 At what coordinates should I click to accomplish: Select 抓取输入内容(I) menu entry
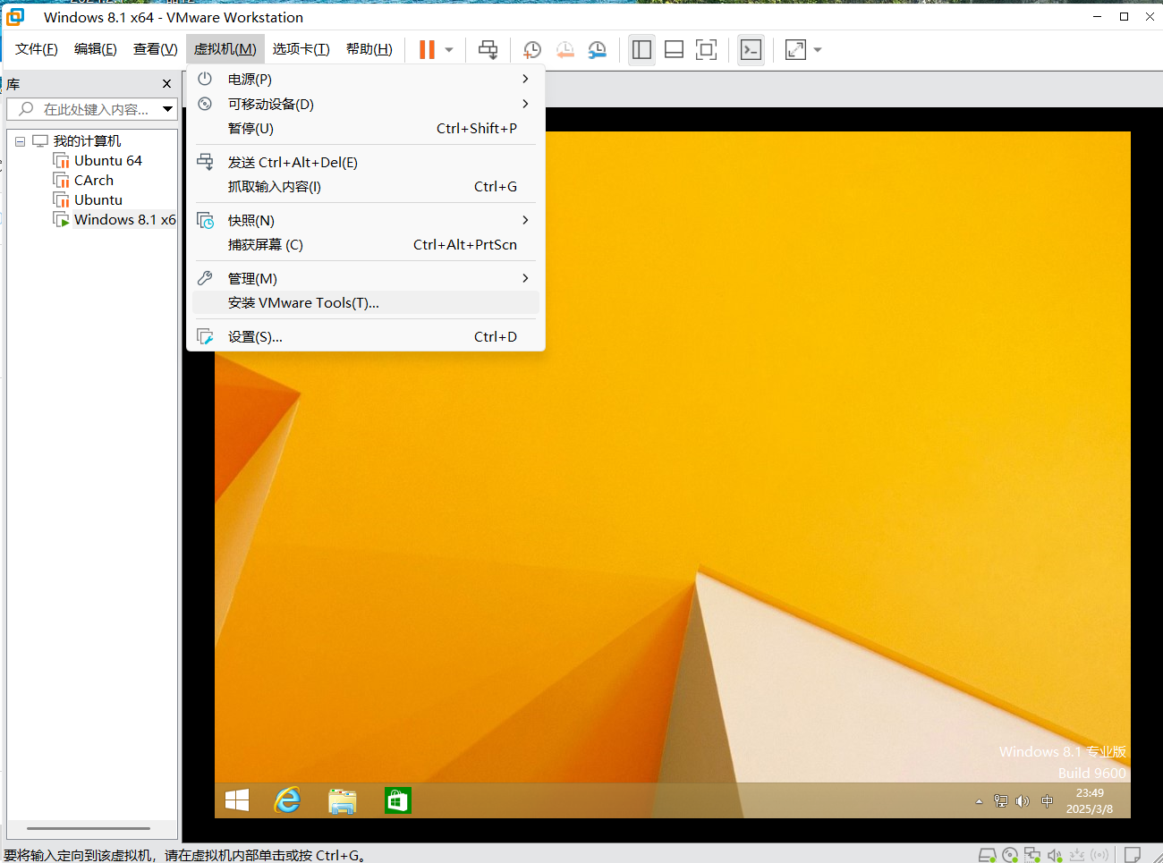point(365,186)
